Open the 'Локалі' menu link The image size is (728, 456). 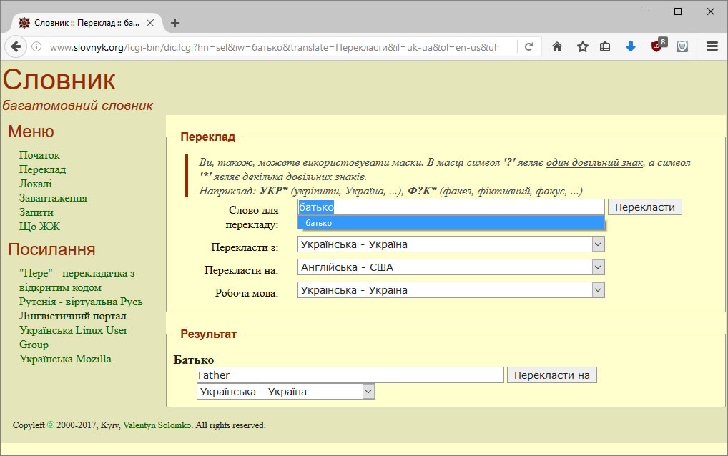point(35,184)
